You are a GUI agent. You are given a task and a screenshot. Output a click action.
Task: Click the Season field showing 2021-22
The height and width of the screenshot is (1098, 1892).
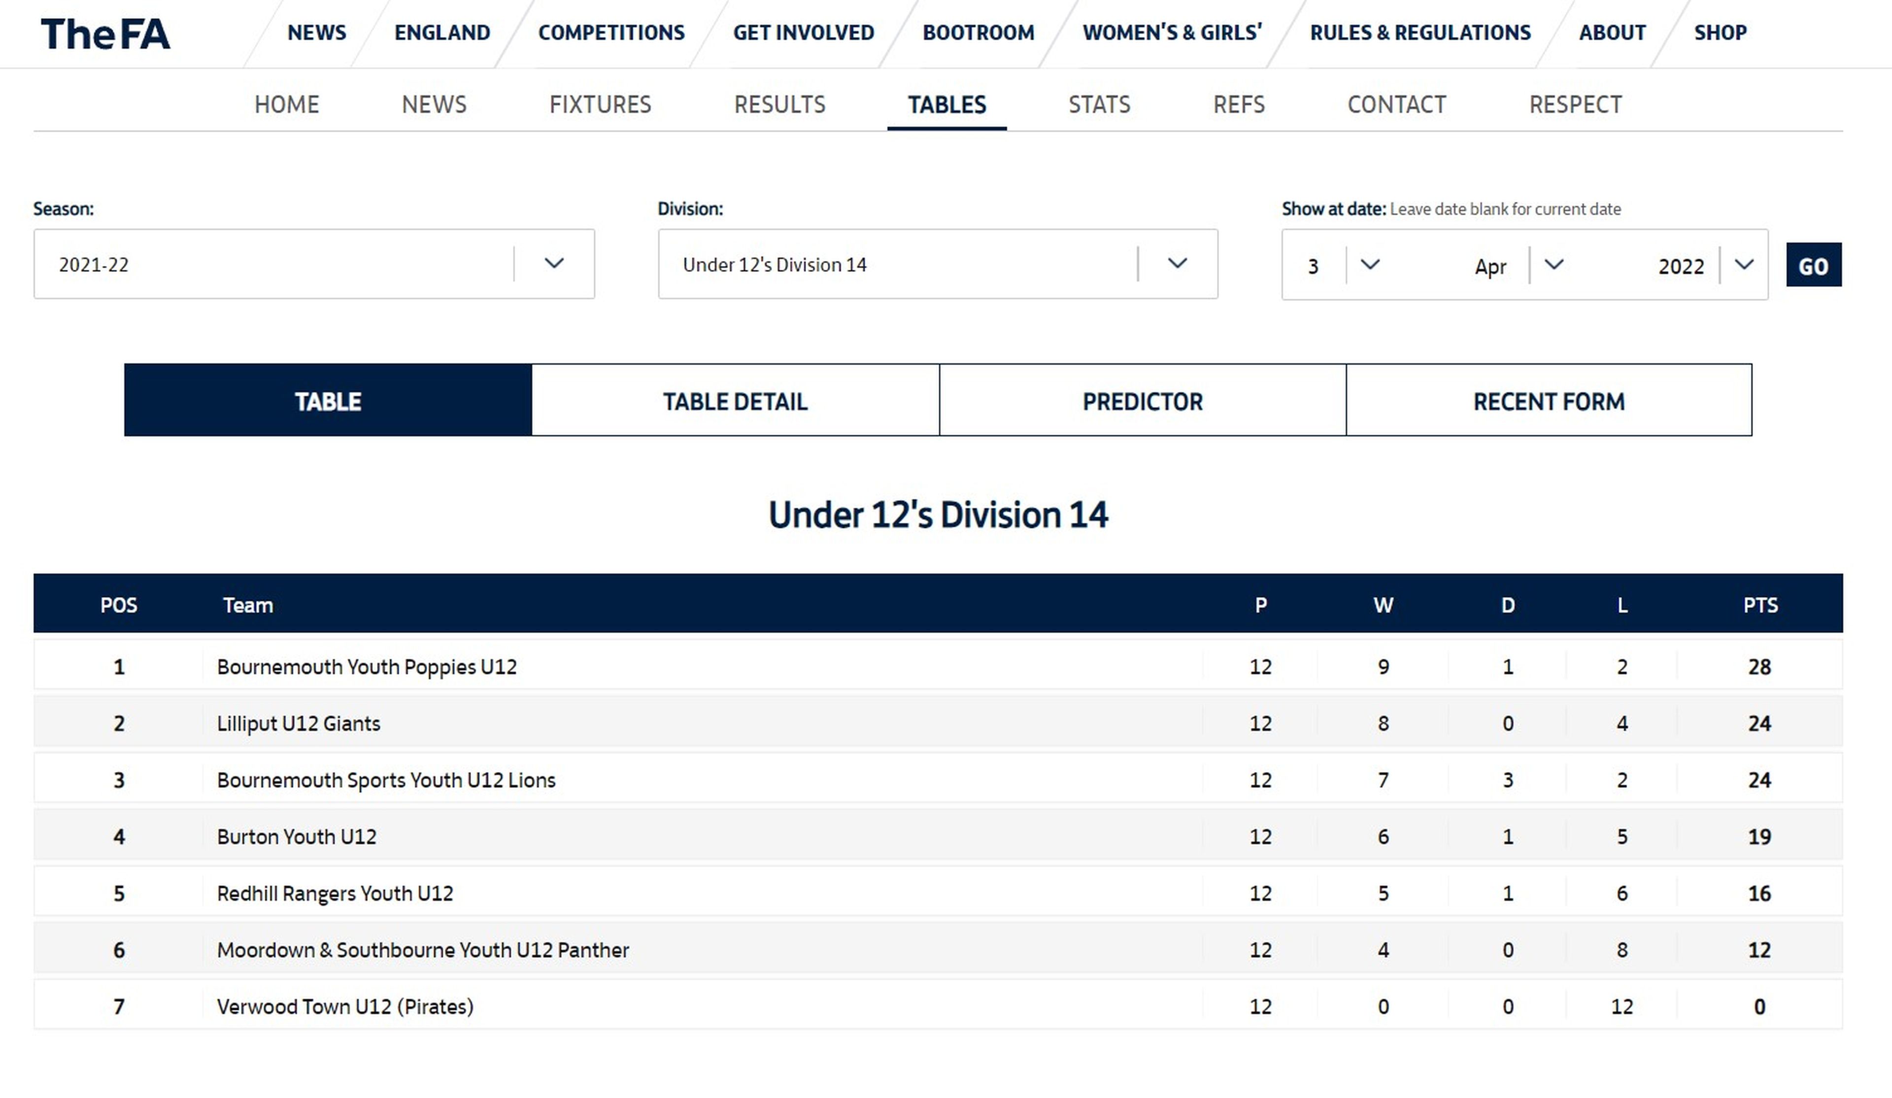click(x=314, y=264)
